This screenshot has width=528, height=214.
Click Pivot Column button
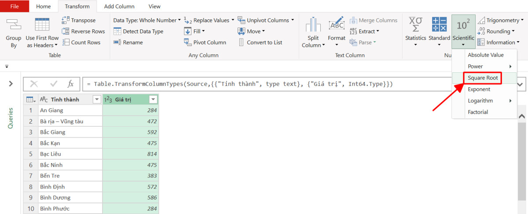[x=205, y=42]
